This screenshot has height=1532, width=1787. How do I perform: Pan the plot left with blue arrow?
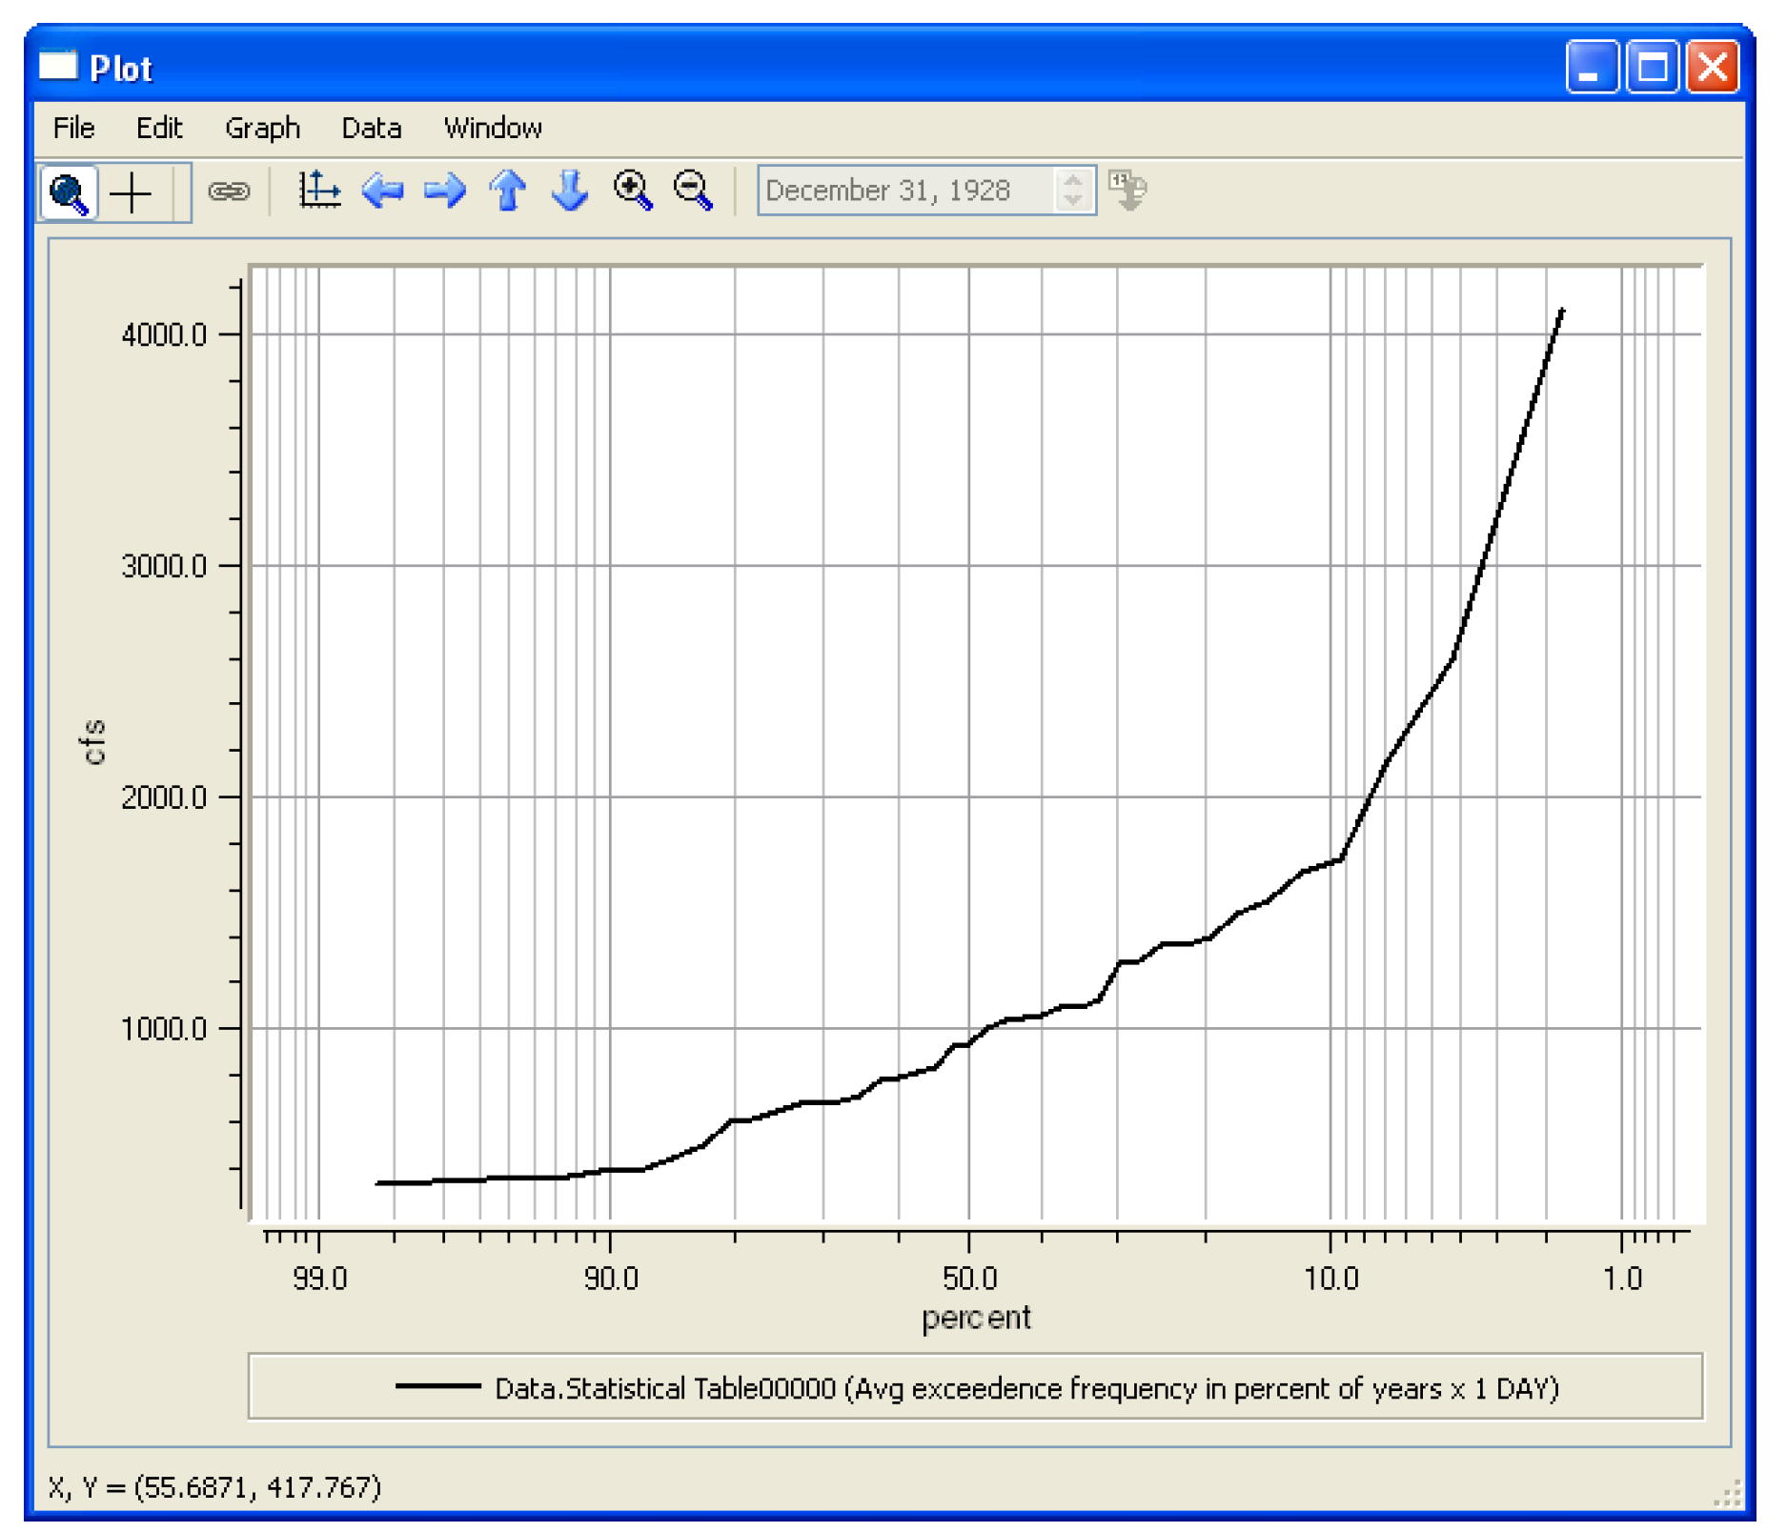click(x=383, y=191)
